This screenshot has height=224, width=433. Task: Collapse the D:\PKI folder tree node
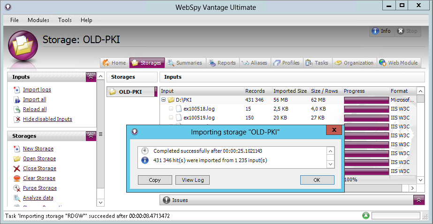click(x=163, y=100)
